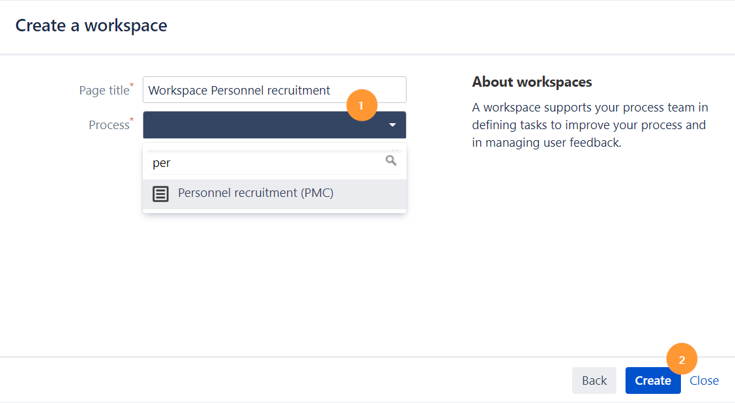The height and width of the screenshot is (403, 735).
Task: Click the search glass to run process lookup
Action: pyautogui.click(x=390, y=160)
